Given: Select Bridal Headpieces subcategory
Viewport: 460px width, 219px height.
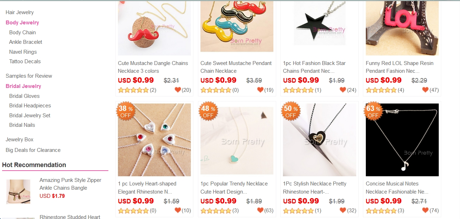Looking at the screenshot, I should point(30,106).
